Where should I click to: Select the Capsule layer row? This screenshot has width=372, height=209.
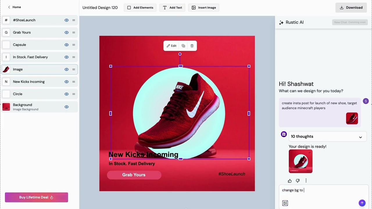click(x=40, y=45)
